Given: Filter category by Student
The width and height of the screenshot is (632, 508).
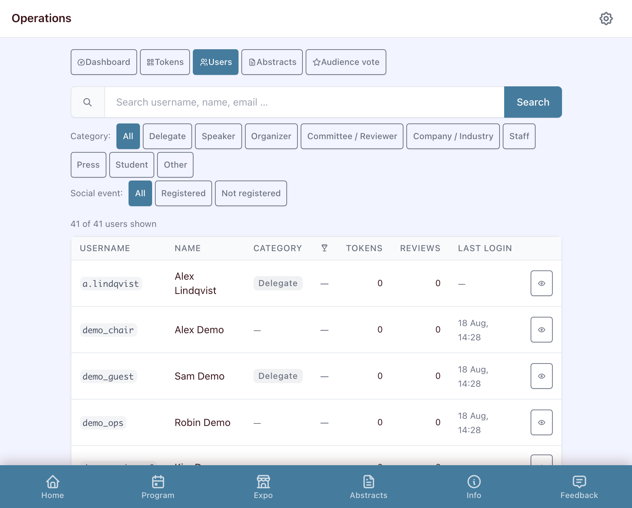Looking at the screenshot, I should [132, 165].
